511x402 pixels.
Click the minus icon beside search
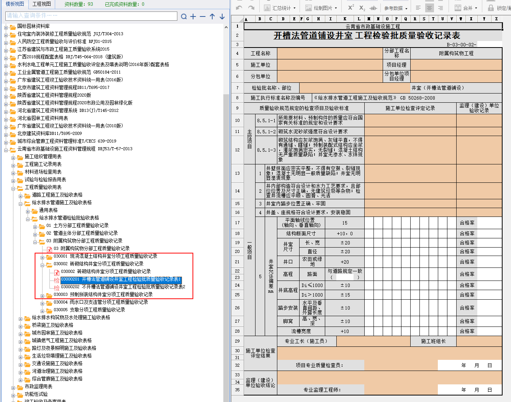pyautogui.click(x=203, y=16)
